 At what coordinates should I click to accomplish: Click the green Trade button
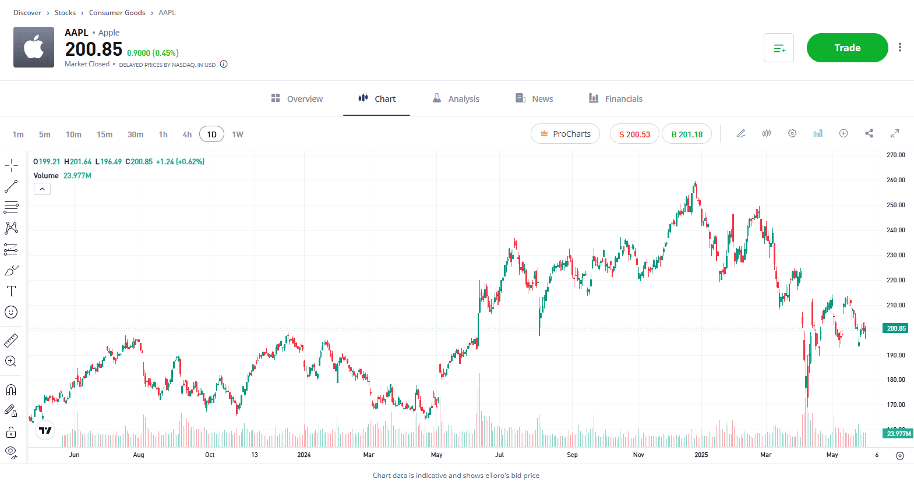pos(848,48)
